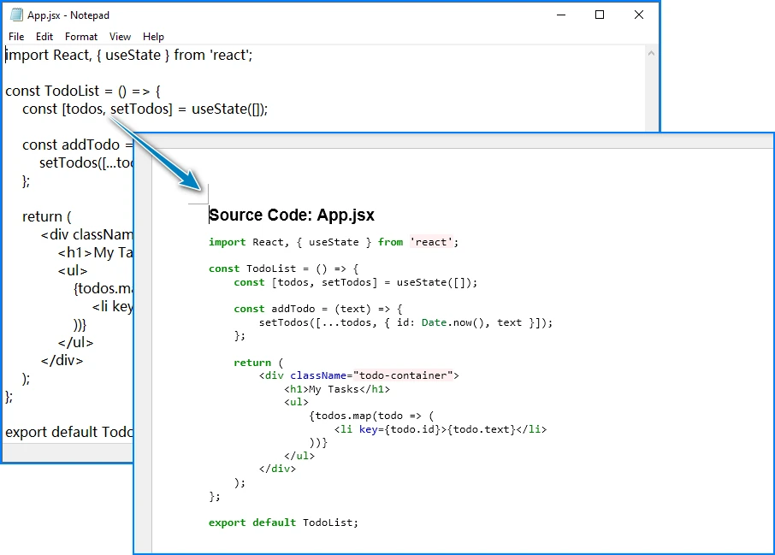The image size is (775, 555).
Task: Open the Edit menu in Notepad
Action: [44, 37]
